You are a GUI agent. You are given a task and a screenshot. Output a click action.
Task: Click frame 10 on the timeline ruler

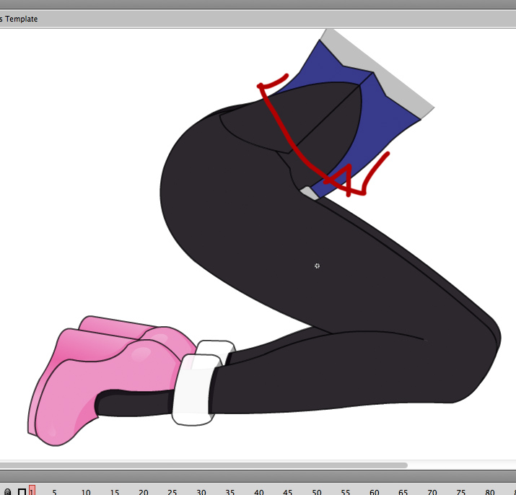coord(85,491)
